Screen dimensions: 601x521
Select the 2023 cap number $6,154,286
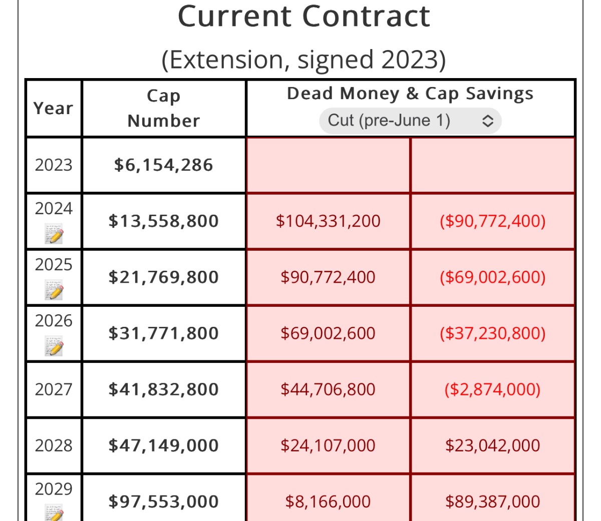pyautogui.click(x=163, y=165)
